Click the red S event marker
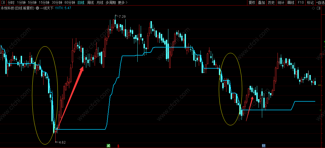The height and width of the screenshot is (148, 325). (x=119, y=146)
